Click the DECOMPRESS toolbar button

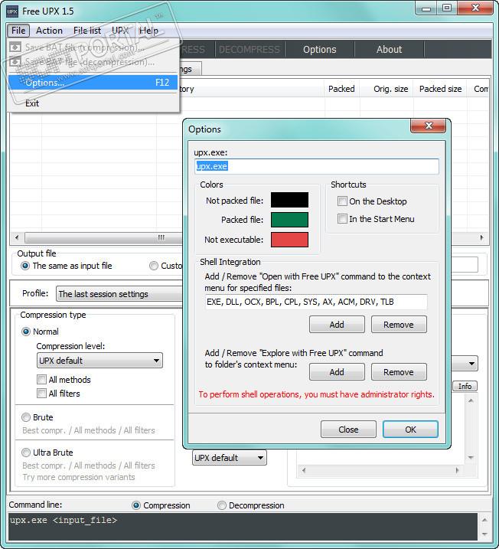click(x=249, y=49)
